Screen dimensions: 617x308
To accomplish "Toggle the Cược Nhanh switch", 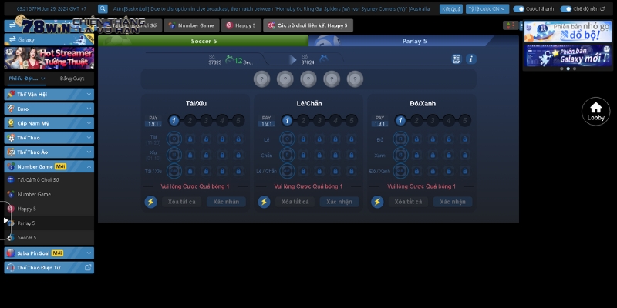I will coord(518,9).
